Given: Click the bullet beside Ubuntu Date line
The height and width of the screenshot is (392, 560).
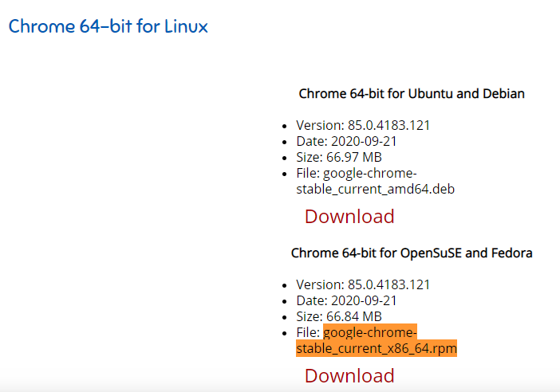Looking at the screenshot, I should [284, 143].
